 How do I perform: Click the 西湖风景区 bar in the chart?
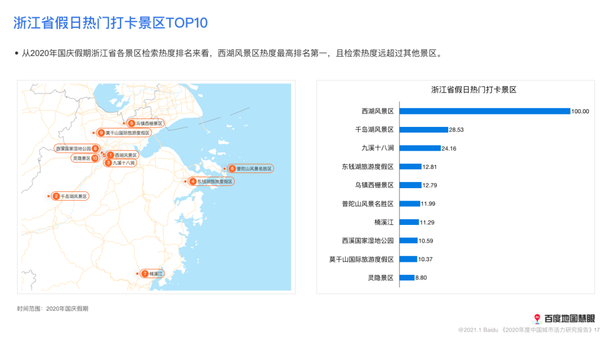coord(484,111)
